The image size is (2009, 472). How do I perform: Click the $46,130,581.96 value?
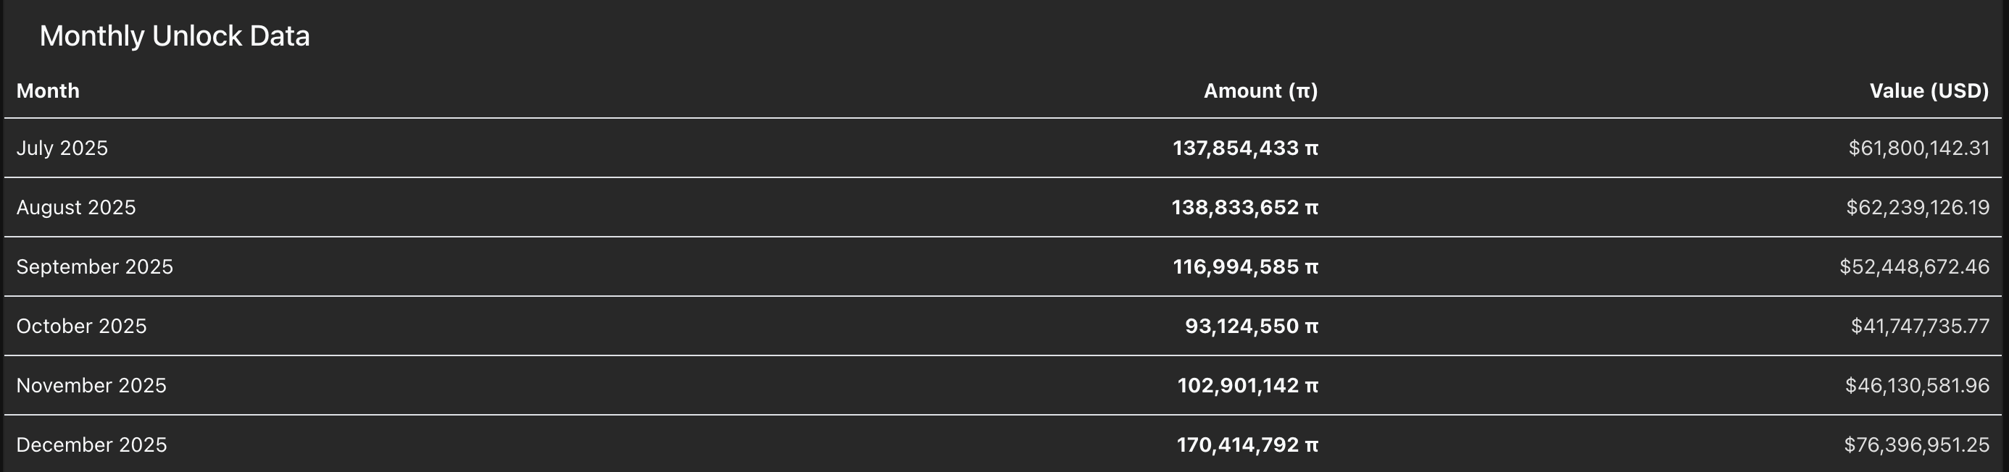click(x=1917, y=386)
